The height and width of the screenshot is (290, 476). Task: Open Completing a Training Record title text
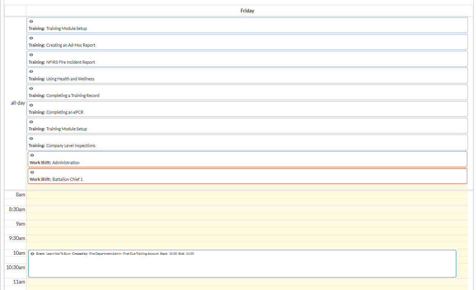73,96
